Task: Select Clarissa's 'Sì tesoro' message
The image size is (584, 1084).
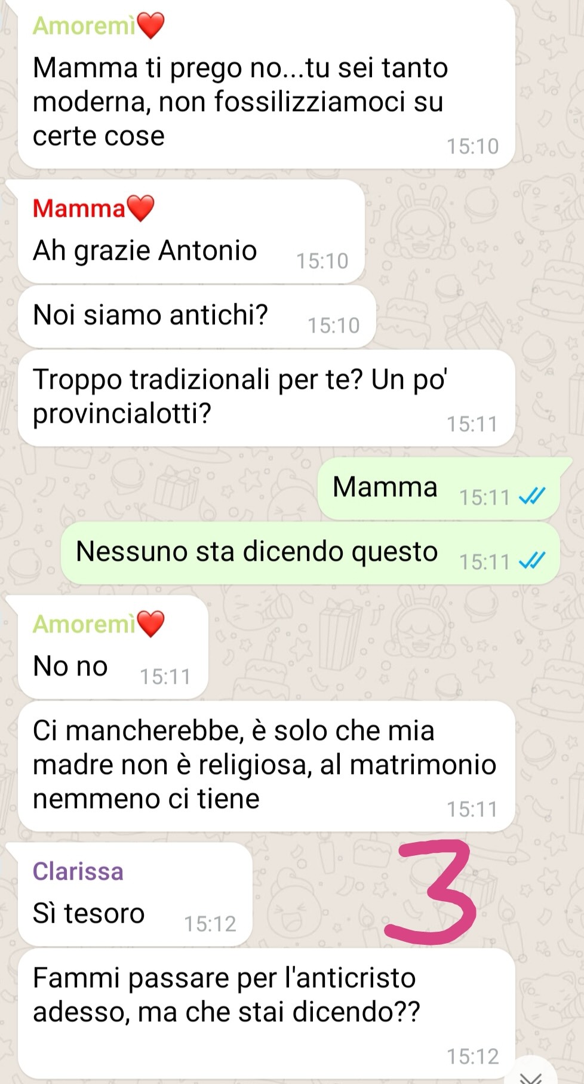Action: (135, 895)
